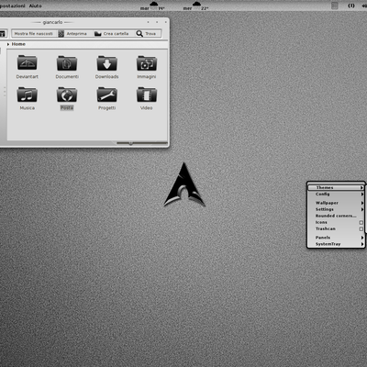Click the mer weather cloud icon

[196, 4]
